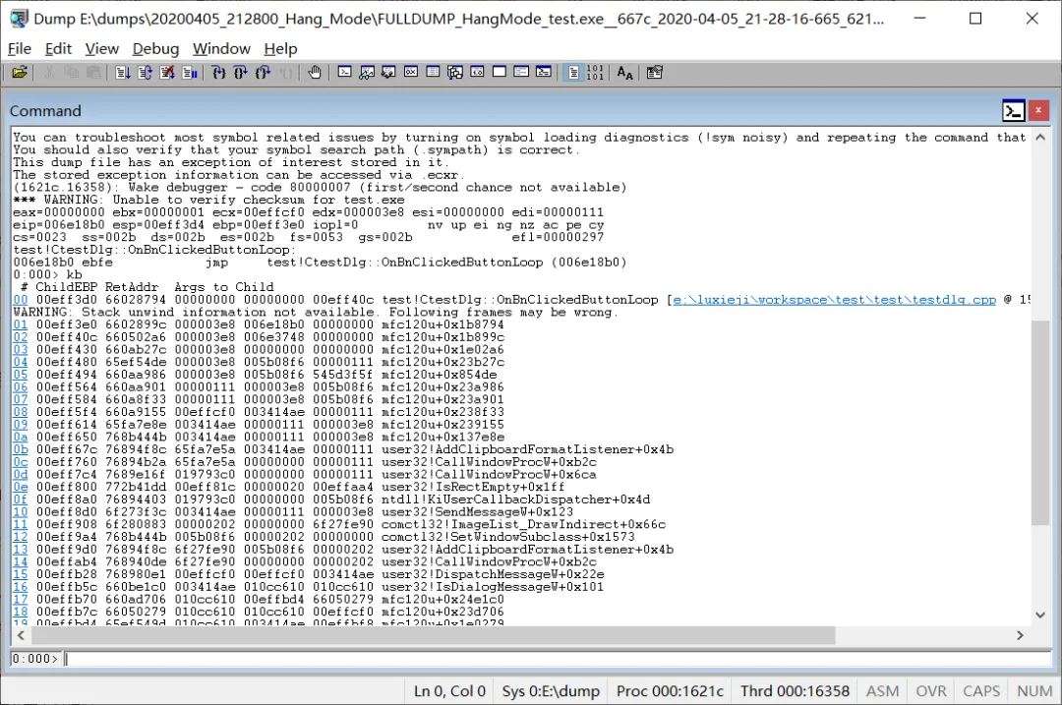1062x705 pixels.
Task: Toggle breakpoint with the hand icon
Action: point(315,73)
